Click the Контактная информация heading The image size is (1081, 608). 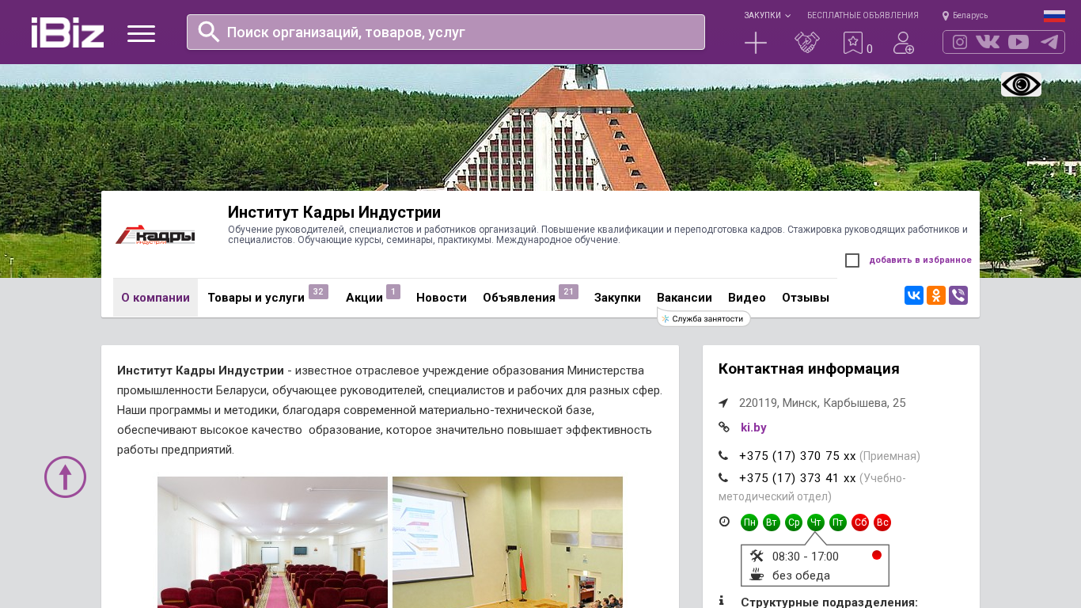pyautogui.click(x=809, y=369)
